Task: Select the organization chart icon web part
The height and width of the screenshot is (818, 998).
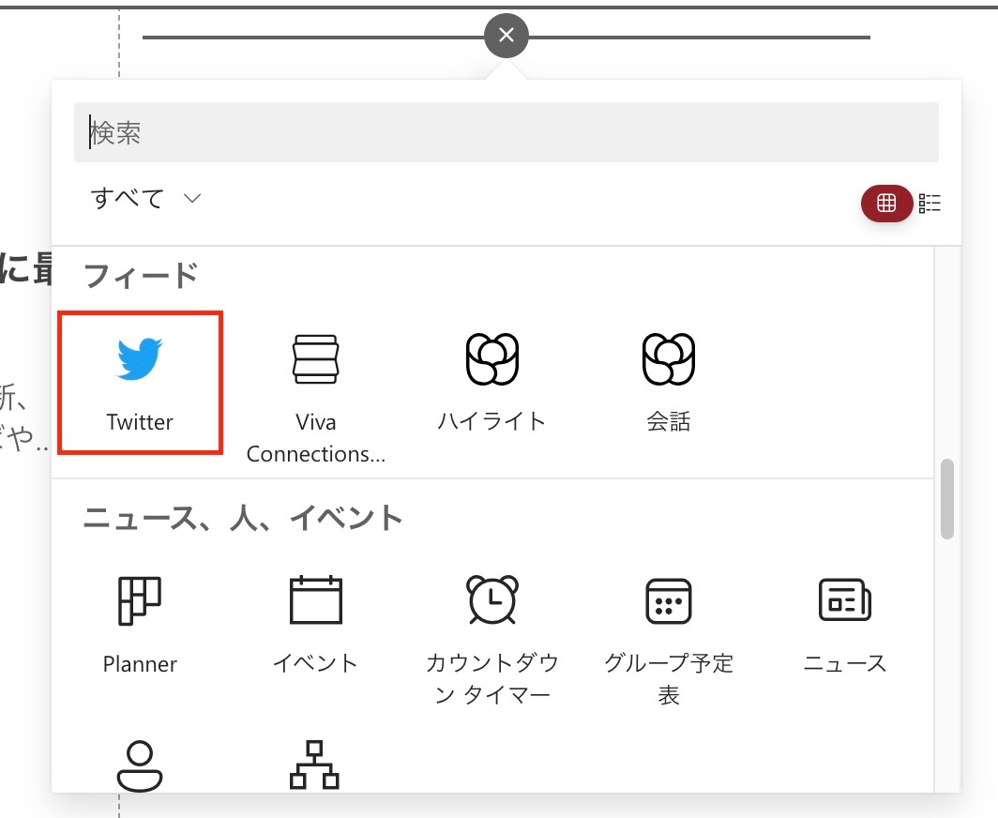Action: point(314,765)
